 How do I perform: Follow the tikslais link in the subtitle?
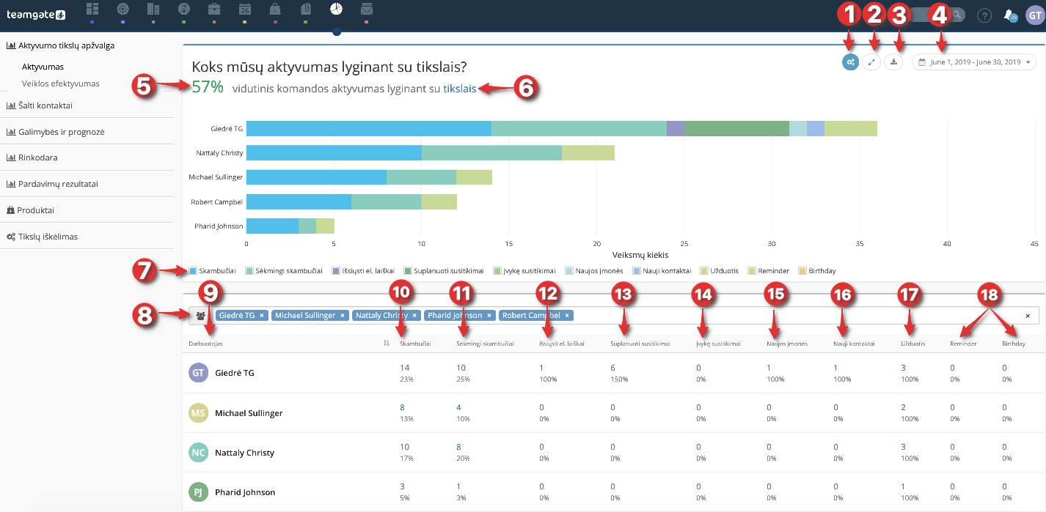click(x=460, y=88)
